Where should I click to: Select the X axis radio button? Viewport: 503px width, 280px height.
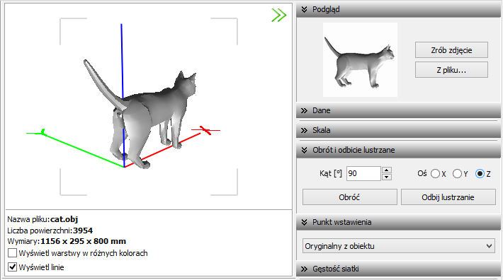[435, 174]
